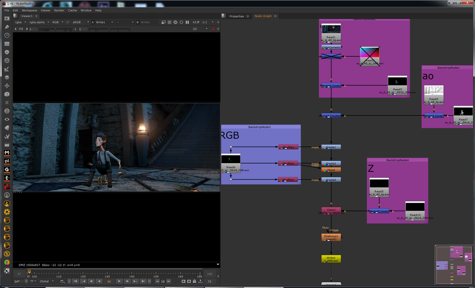Open the MetaData nodes tag icon
Viewport: 475px width, 288px height.
[7, 128]
